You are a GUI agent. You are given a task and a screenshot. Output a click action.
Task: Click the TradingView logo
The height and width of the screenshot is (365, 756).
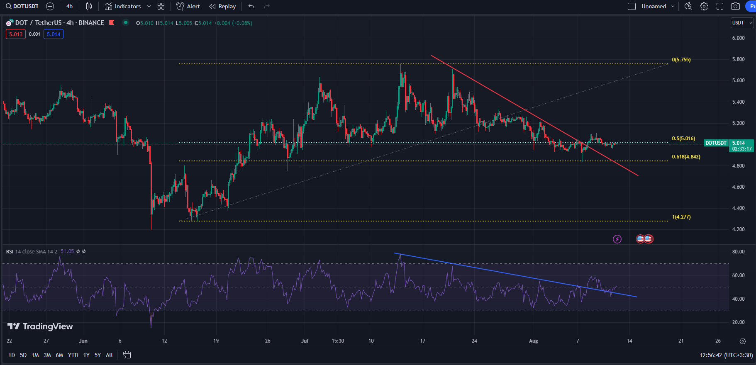coord(40,326)
